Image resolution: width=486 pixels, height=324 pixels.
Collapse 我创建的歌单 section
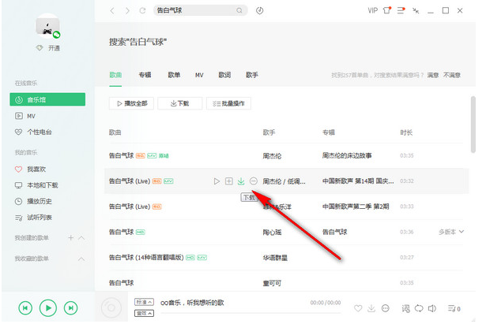coord(81,238)
